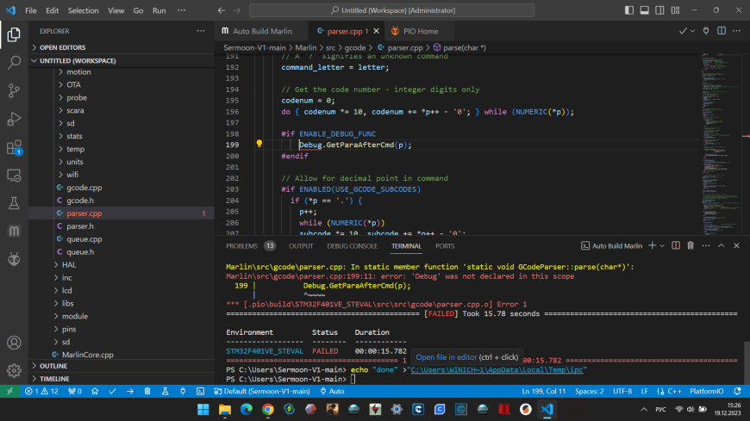This screenshot has height=421, width=750.
Task: Open the Selection menu
Action: (x=83, y=10)
